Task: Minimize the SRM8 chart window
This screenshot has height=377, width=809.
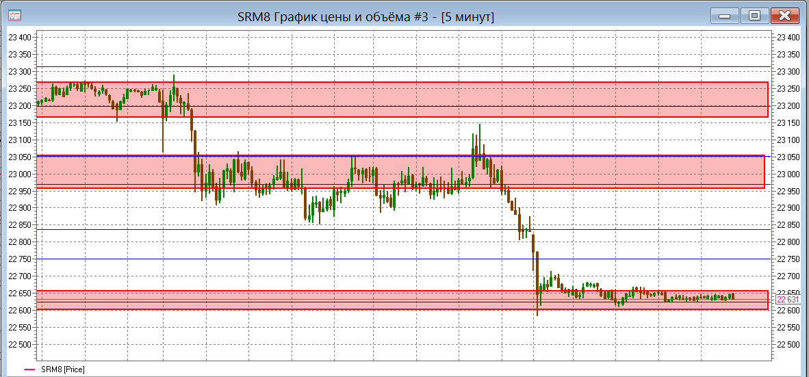Action: pyautogui.click(x=724, y=16)
